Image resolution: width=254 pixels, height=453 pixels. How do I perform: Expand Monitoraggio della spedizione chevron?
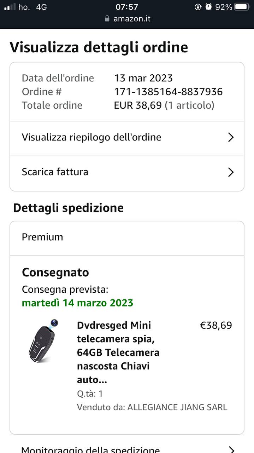231,449
